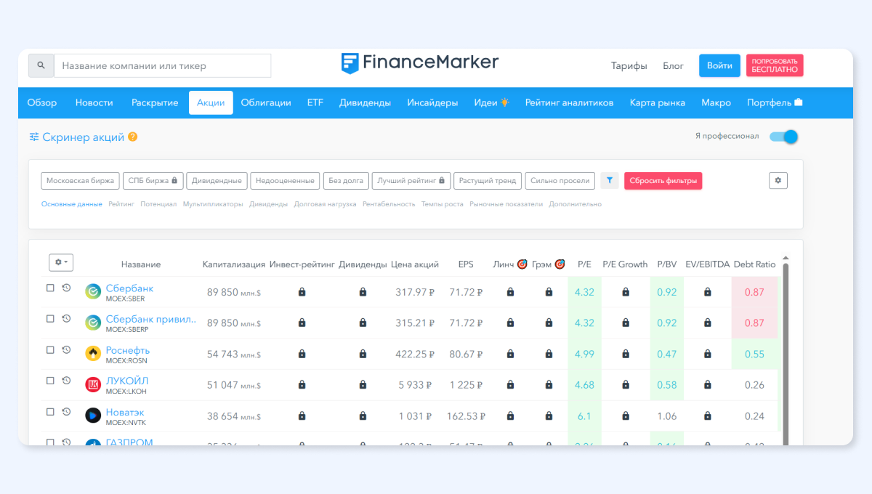Check the Роснефть row checkbox
Image resolution: width=872 pixels, height=494 pixels.
(x=50, y=349)
